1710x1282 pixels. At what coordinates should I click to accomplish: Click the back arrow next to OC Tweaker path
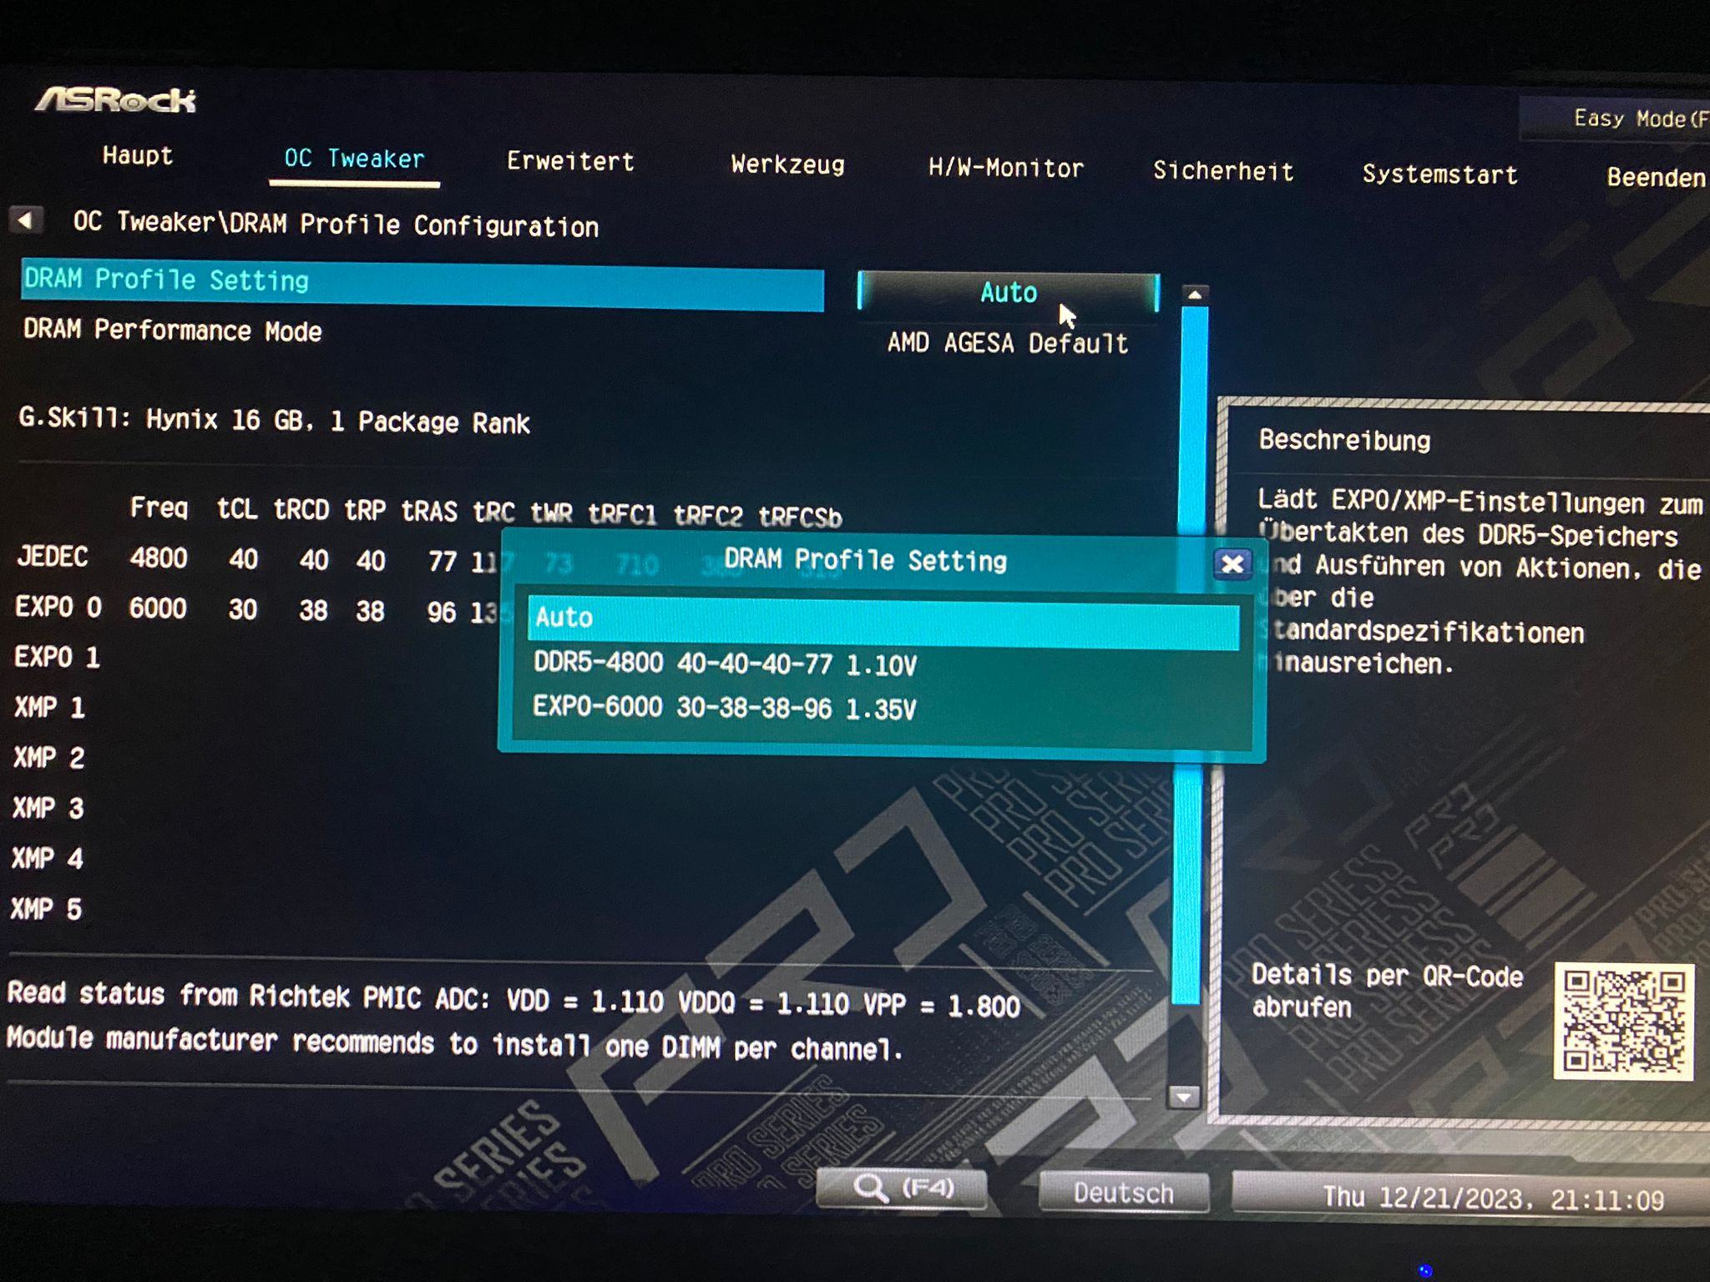(x=25, y=220)
